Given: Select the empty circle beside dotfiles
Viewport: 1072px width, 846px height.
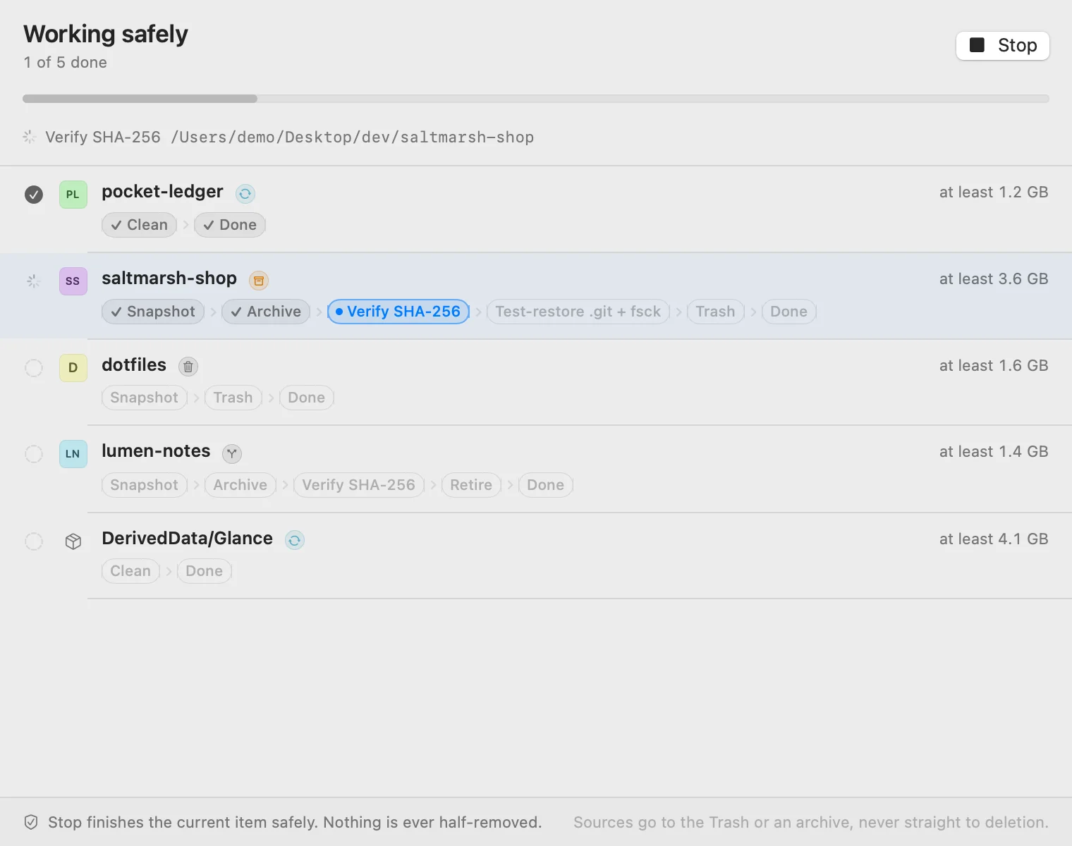Looking at the screenshot, I should [x=34, y=368].
